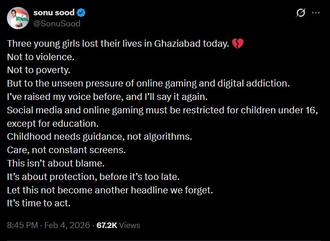Click the Grok icon beside the more options

(300, 13)
